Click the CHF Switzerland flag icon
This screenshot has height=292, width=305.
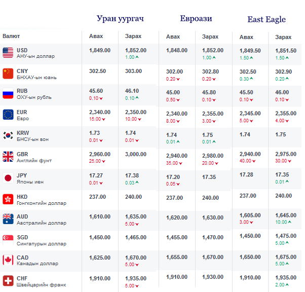click(x=8, y=280)
